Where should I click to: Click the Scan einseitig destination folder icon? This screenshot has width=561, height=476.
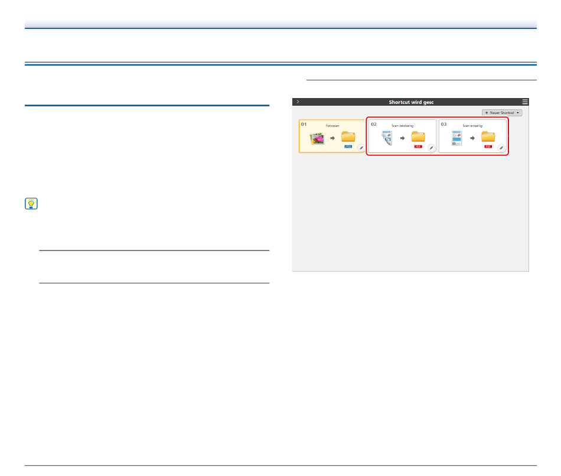[488, 136]
